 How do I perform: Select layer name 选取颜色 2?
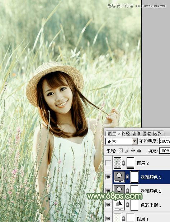point(151,191)
